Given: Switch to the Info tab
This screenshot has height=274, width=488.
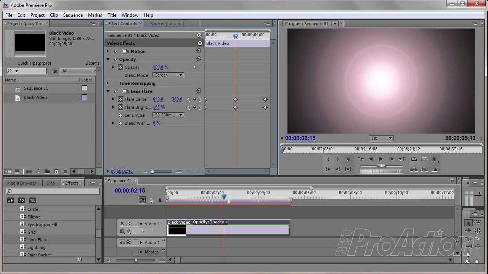Looking at the screenshot, I should pos(51,183).
